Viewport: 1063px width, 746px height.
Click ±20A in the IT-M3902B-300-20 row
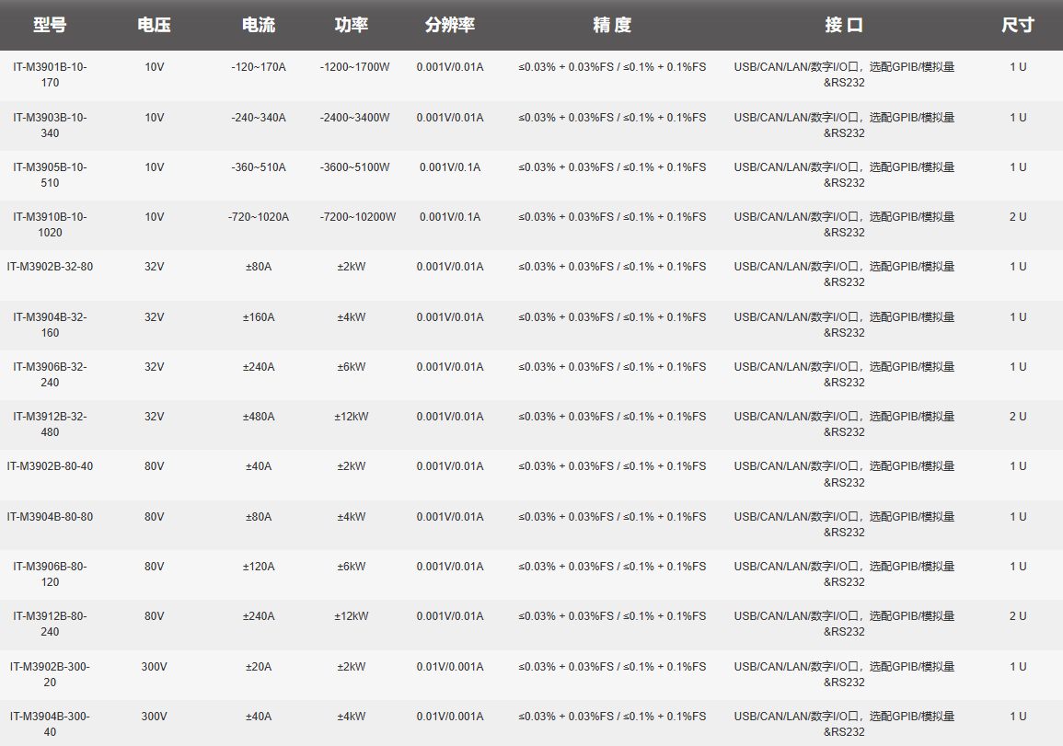pyautogui.click(x=259, y=667)
